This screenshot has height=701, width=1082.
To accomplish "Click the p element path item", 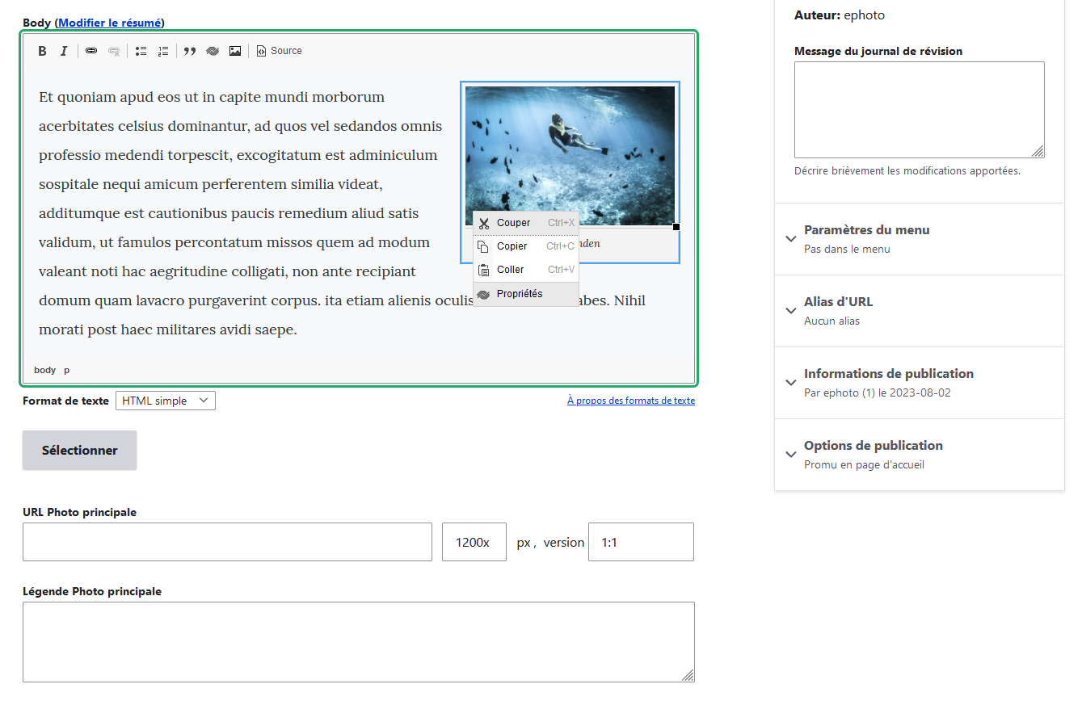I will [x=67, y=370].
